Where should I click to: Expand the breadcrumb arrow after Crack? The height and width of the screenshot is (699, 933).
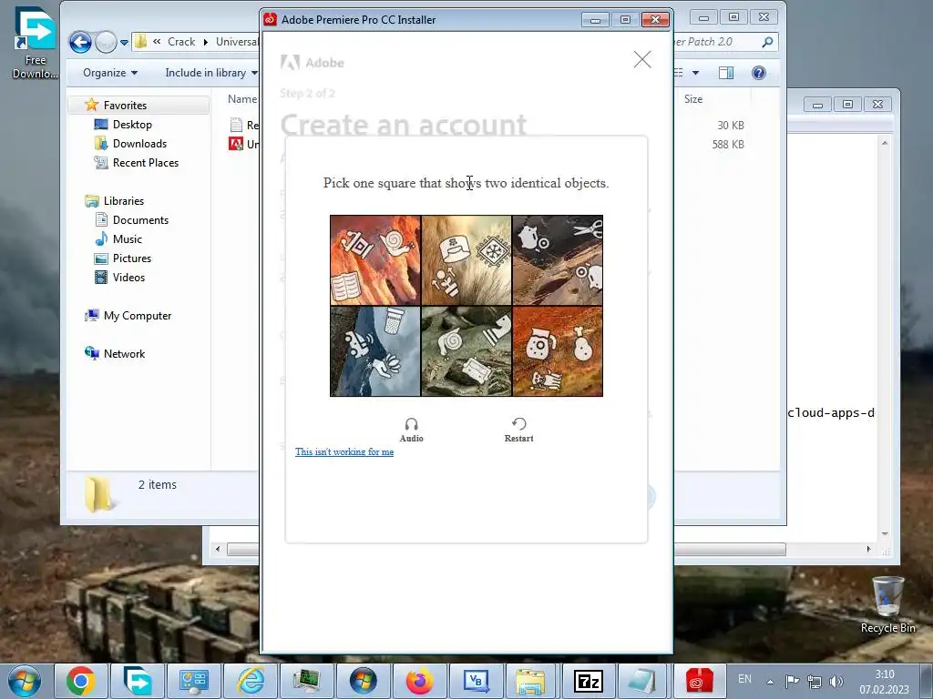click(x=205, y=42)
